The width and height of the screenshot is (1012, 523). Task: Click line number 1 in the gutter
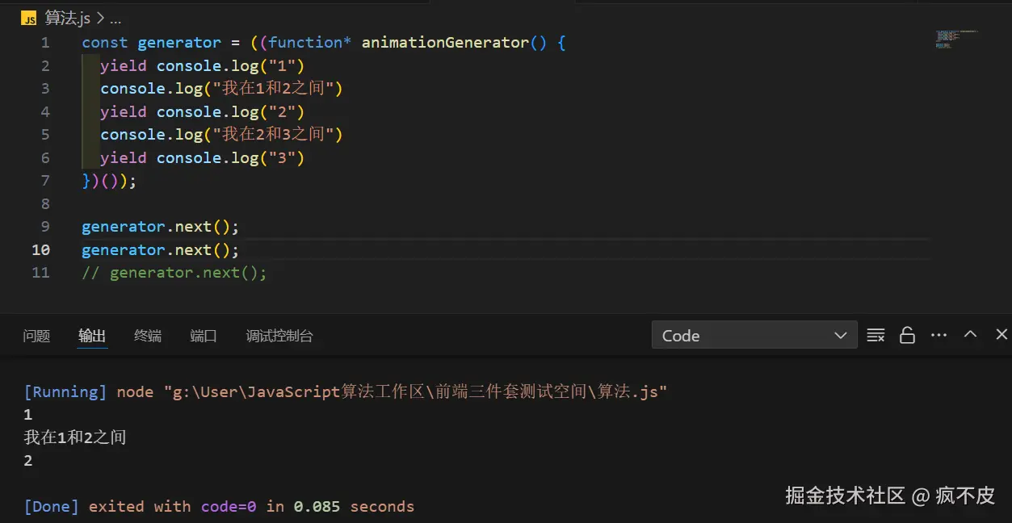click(45, 43)
